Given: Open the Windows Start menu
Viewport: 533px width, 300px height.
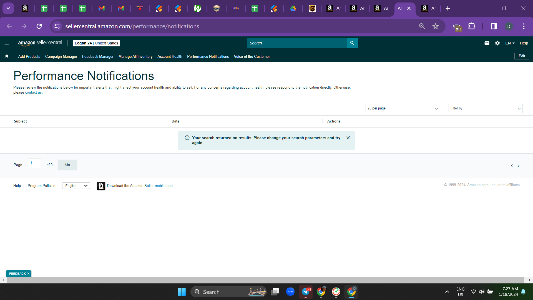Looking at the screenshot, I should tap(182, 292).
